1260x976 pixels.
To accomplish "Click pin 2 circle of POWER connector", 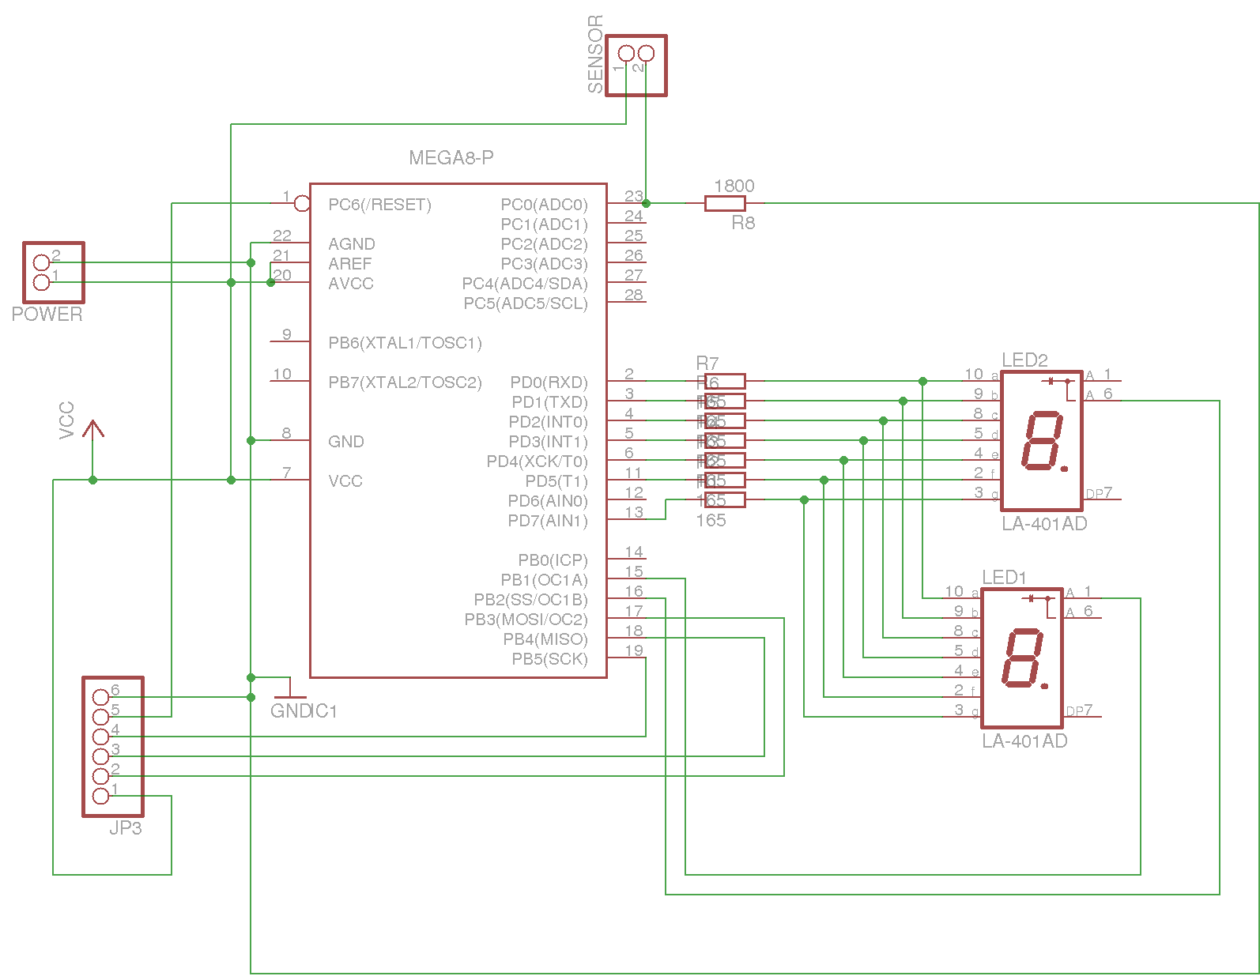I will (41, 262).
